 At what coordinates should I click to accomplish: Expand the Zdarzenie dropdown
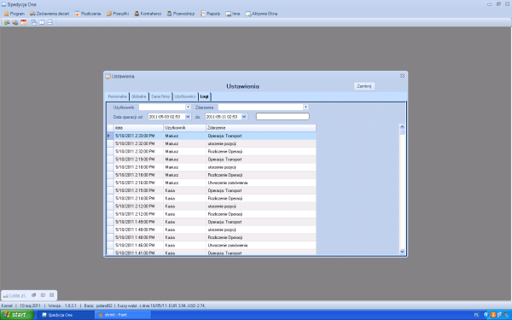tap(305, 108)
